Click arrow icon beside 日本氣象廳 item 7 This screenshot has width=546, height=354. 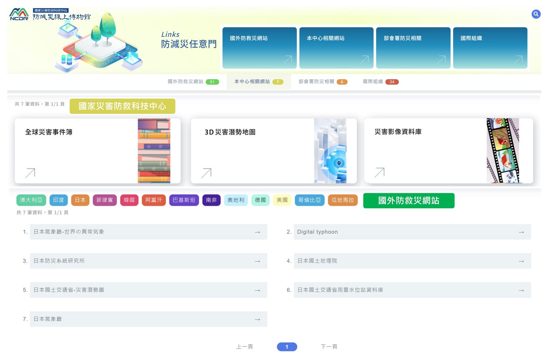[257, 319]
